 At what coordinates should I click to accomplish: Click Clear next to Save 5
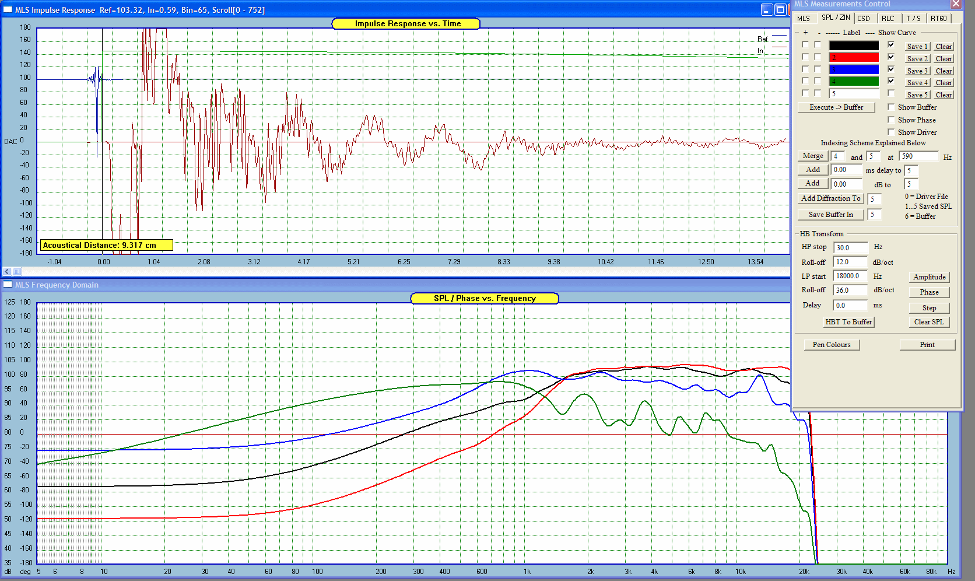coord(944,95)
